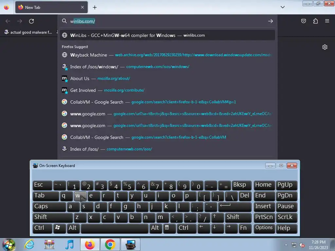335x251 pixels.
Task: Toggle the right Shift key
Action: 238,217
